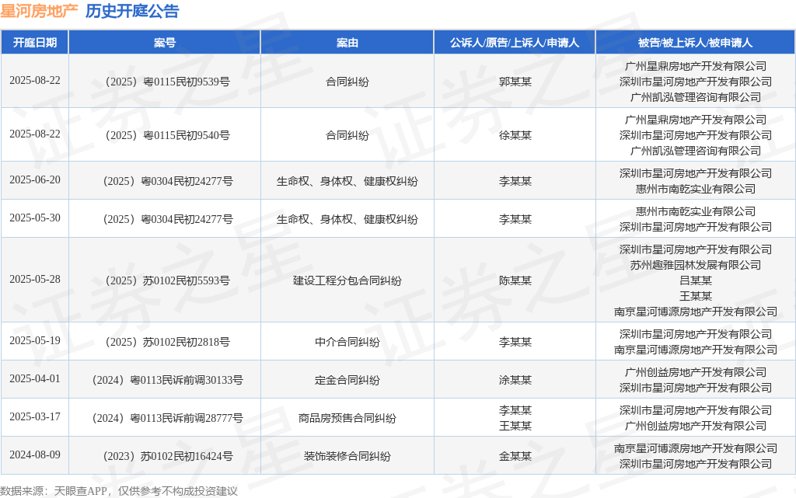Click case number 粤0113民诉前调30133号
796x498 pixels.
point(168,380)
